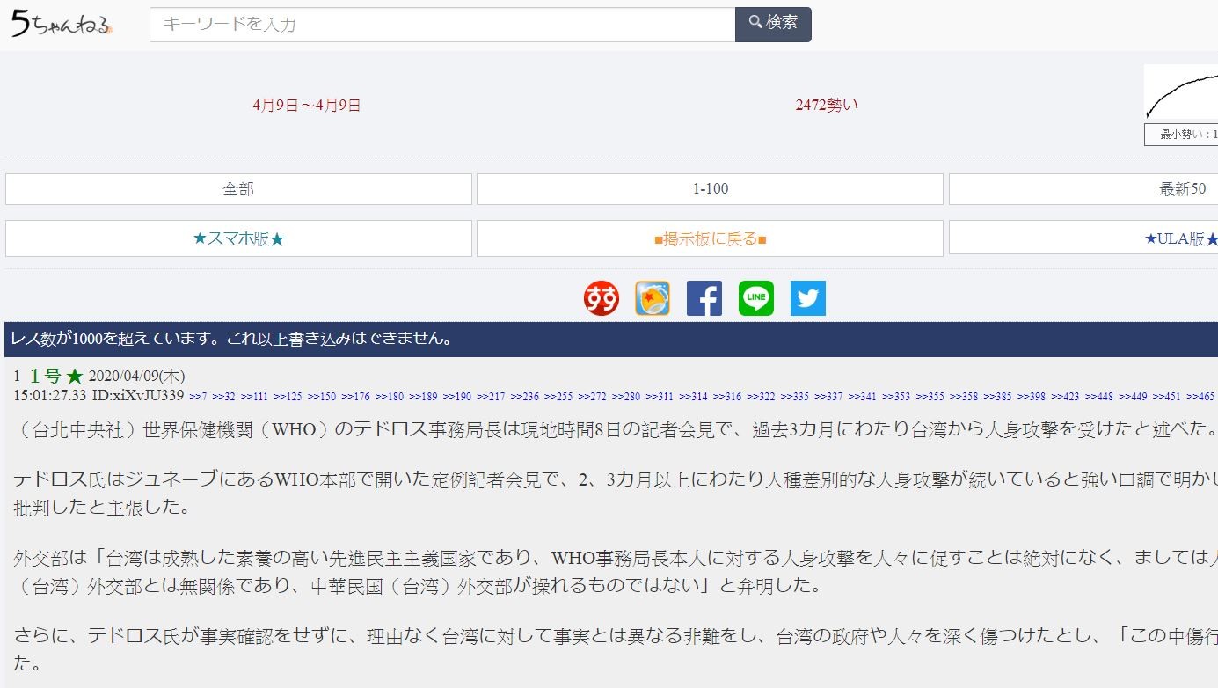Click the 1号★ poster name
The image size is (1218, 688).
tap(56, 376)
